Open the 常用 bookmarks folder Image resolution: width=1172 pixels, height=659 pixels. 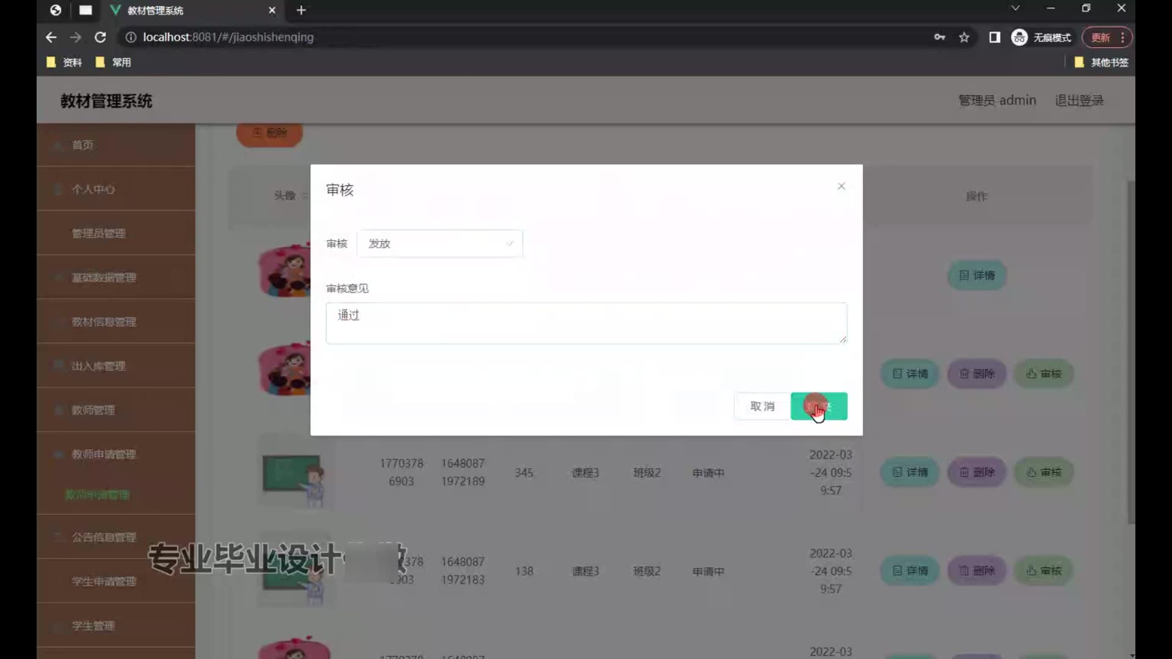point(113,62)
